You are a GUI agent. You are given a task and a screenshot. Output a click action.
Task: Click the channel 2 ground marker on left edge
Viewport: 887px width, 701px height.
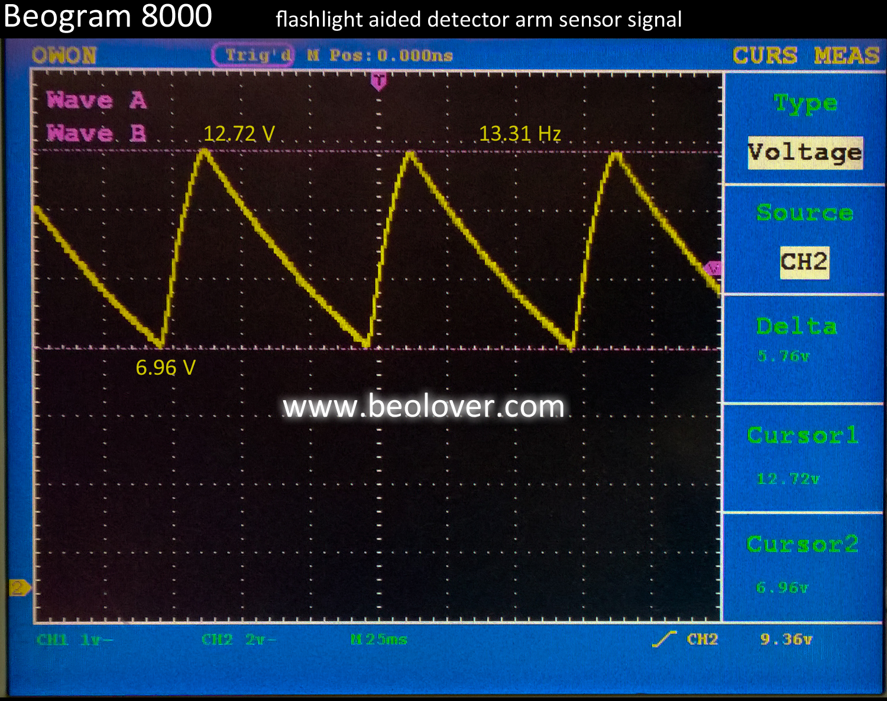[x=18, y=588]
